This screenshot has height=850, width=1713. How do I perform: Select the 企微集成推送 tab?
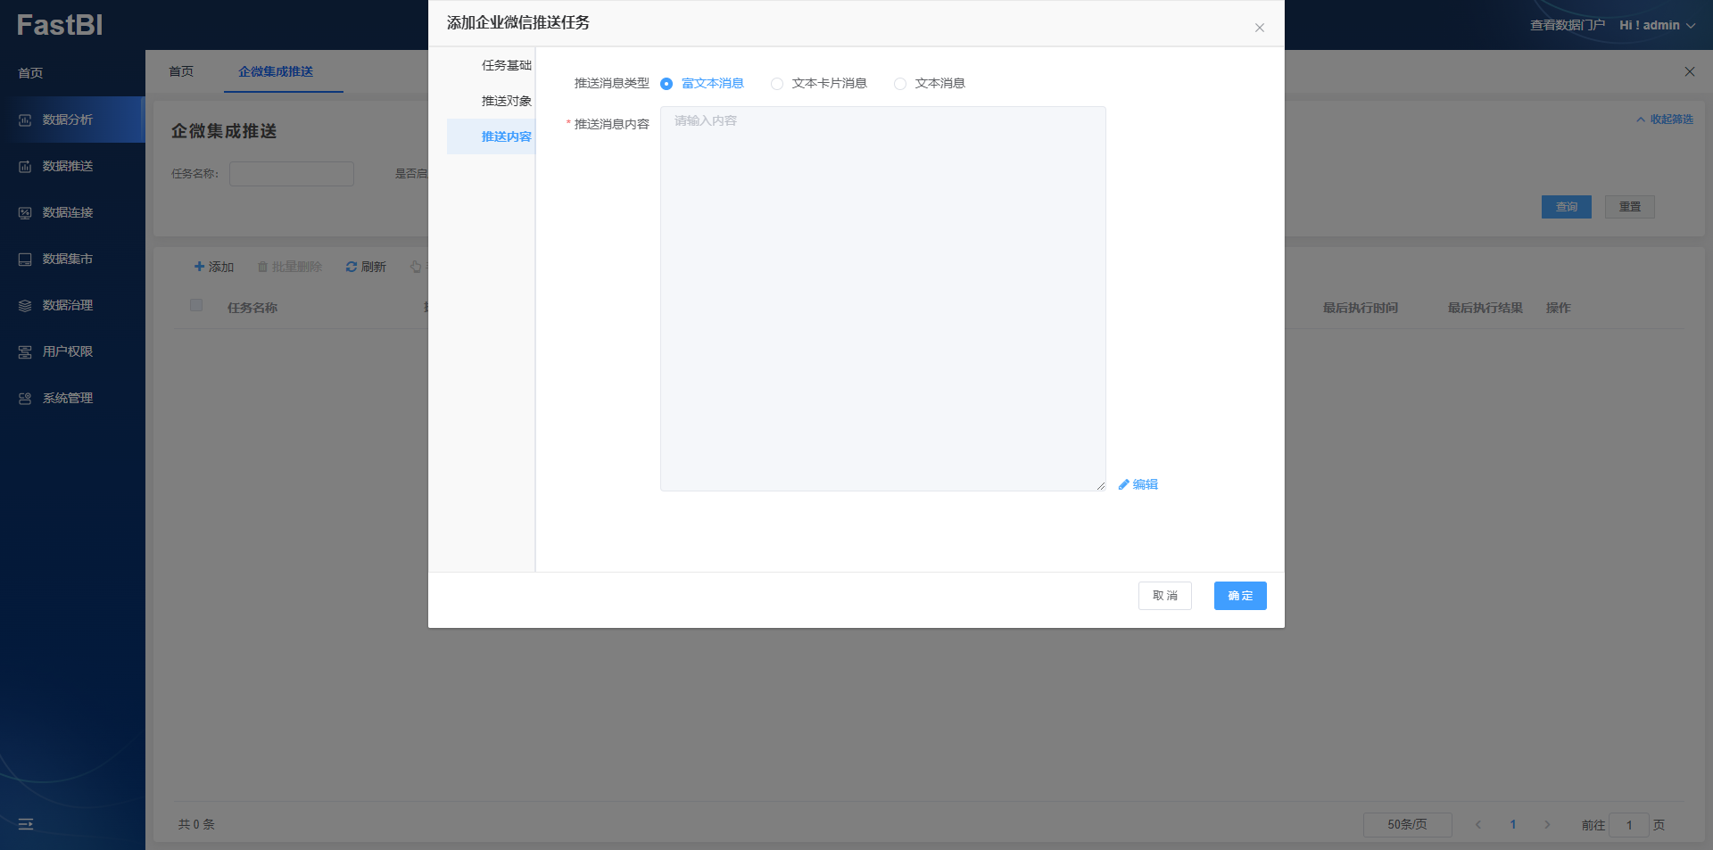[x=276, y=71]
